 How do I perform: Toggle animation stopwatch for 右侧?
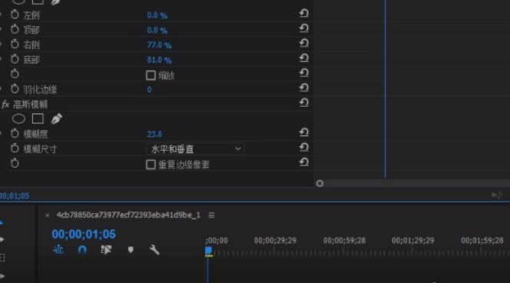pos(15,44)
